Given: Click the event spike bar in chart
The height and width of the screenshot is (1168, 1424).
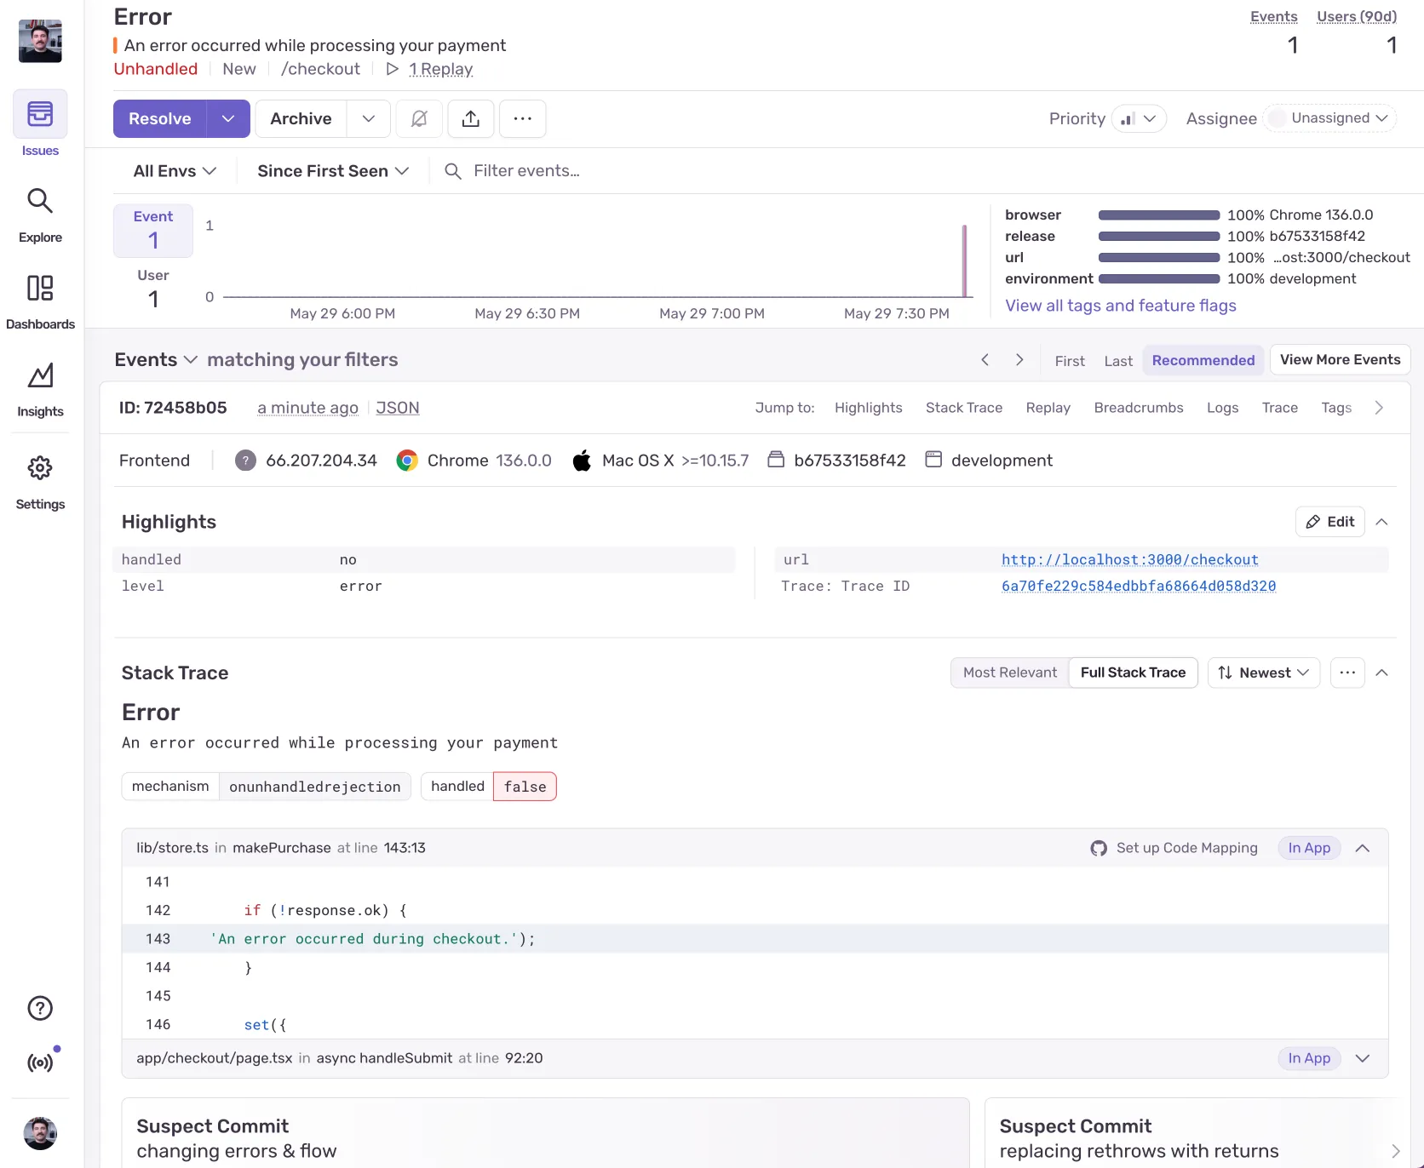Looking at the screenshot, I should (964, 261).
